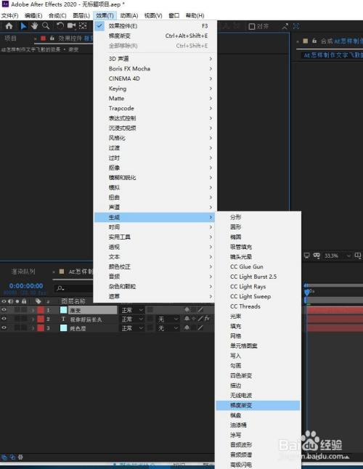Select the 渐变 layer name row
Image resolution: width=363 pixels, height=469 pixels.
[93, 310]
